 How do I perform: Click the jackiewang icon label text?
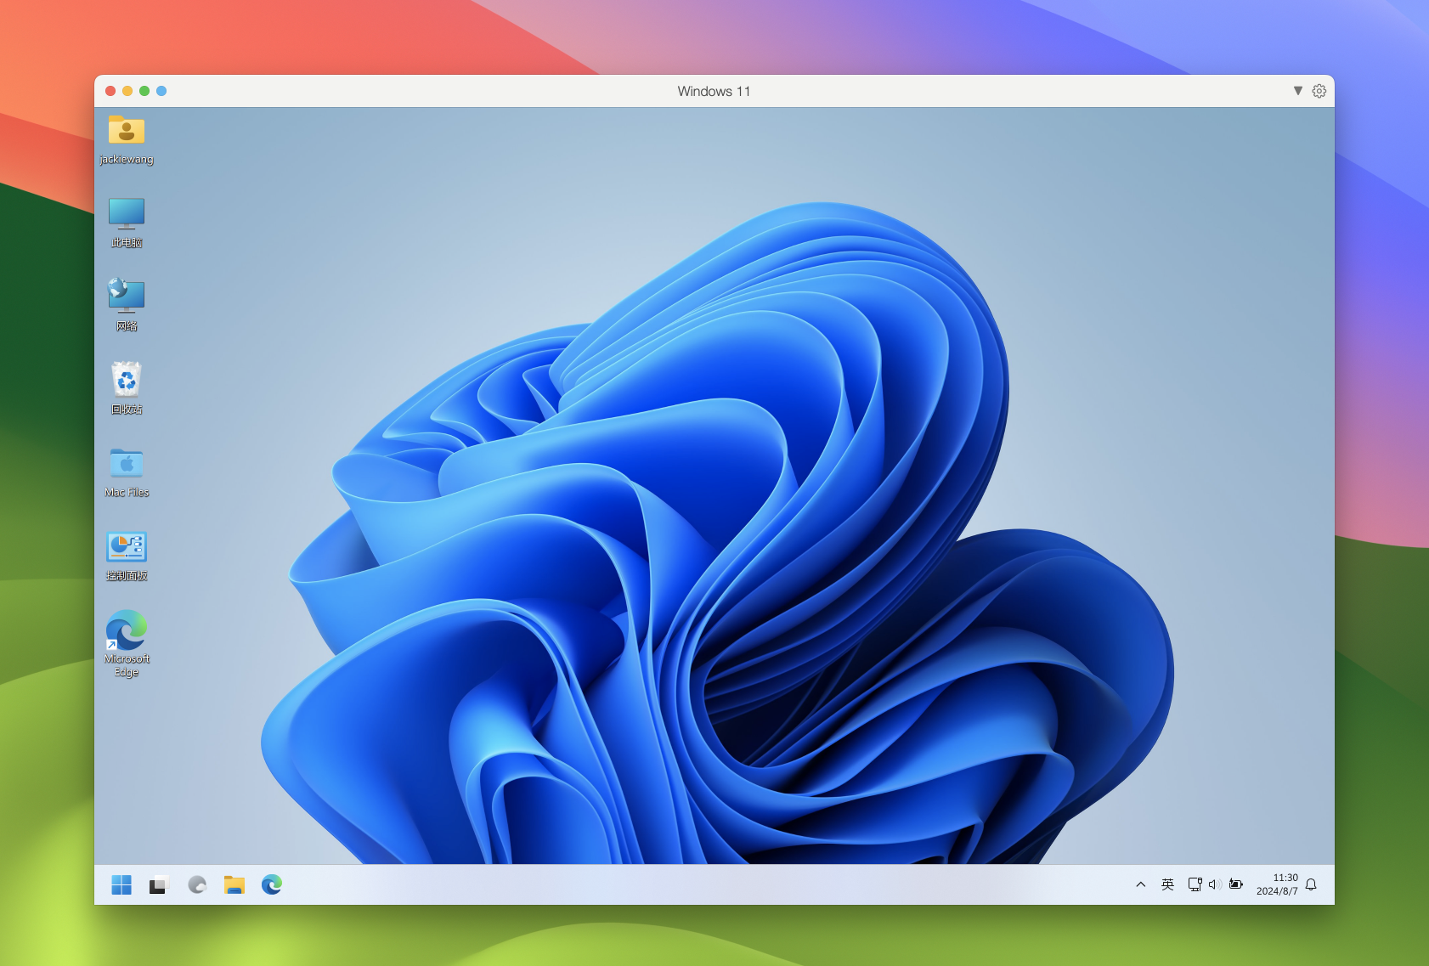127,159
